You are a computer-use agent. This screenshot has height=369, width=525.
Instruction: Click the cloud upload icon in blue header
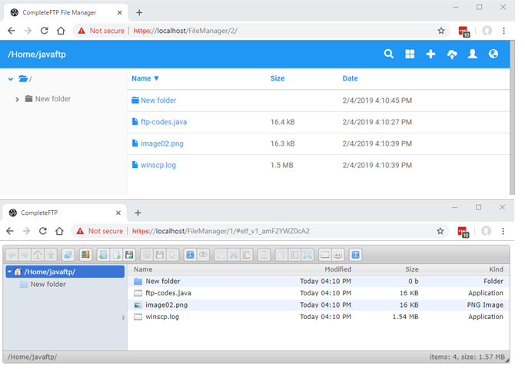pos(452,54)
